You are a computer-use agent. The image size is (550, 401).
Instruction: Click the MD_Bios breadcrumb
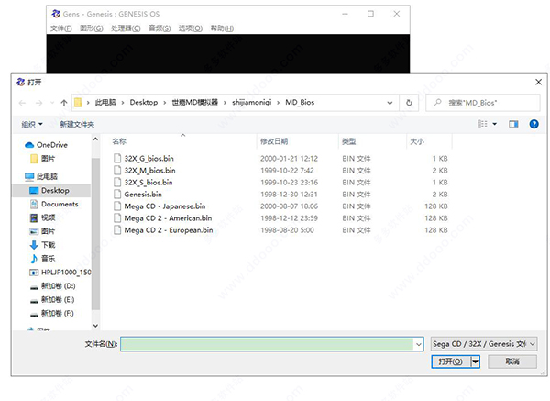click(x=300, y=102)
